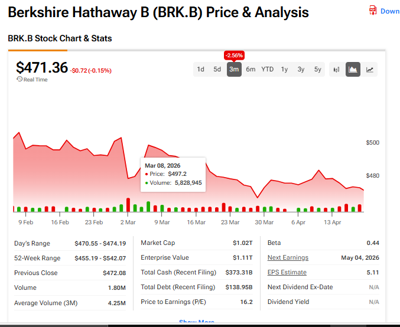Click the -$0.72 (-0.15%) change text
The image size is (400, 327).
coord(90,71)
